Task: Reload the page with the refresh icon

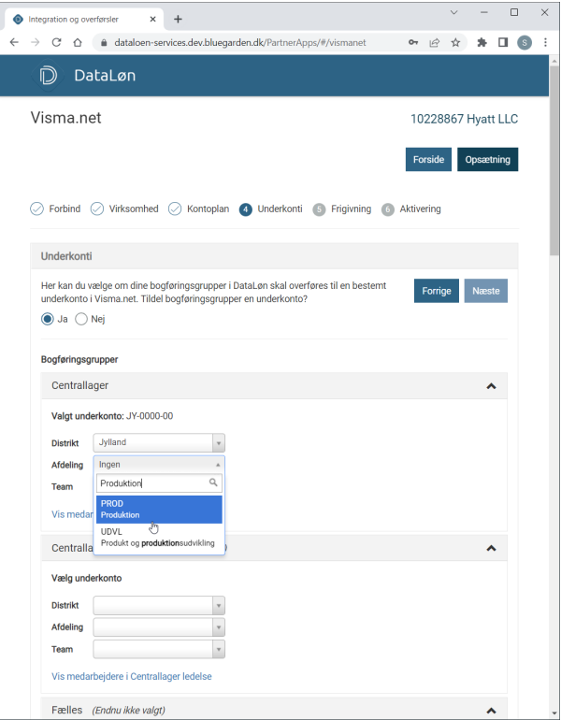Action: pyautogui.click(x=56, y=42)
